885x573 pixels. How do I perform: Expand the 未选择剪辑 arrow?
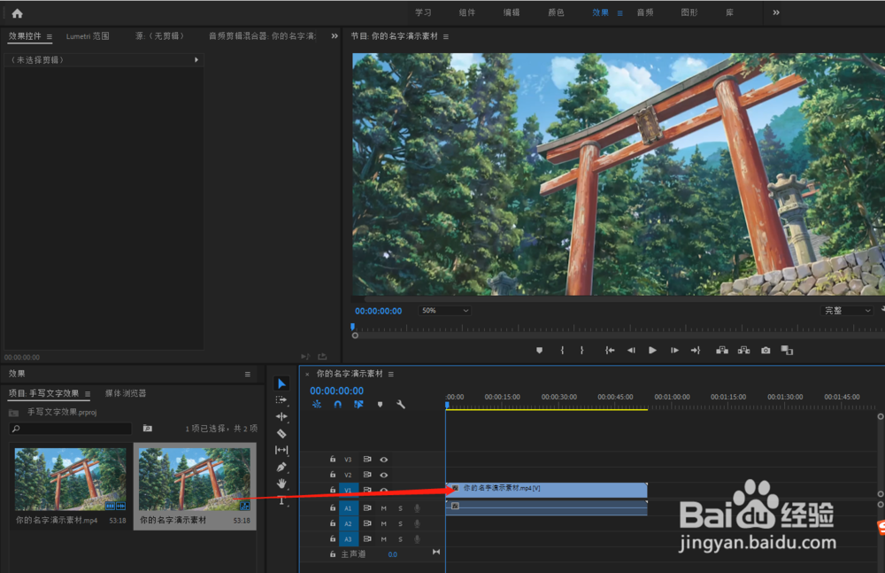pos(196,60)
